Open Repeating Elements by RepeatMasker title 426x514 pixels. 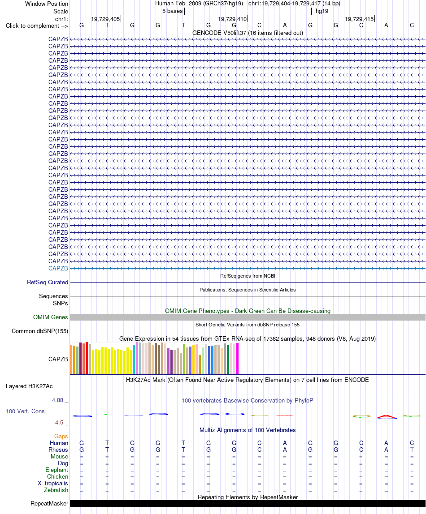248,497
